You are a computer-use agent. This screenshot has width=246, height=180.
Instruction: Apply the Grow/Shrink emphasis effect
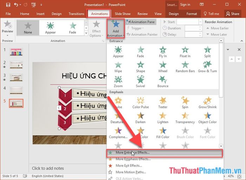click(x=207, y=103)
